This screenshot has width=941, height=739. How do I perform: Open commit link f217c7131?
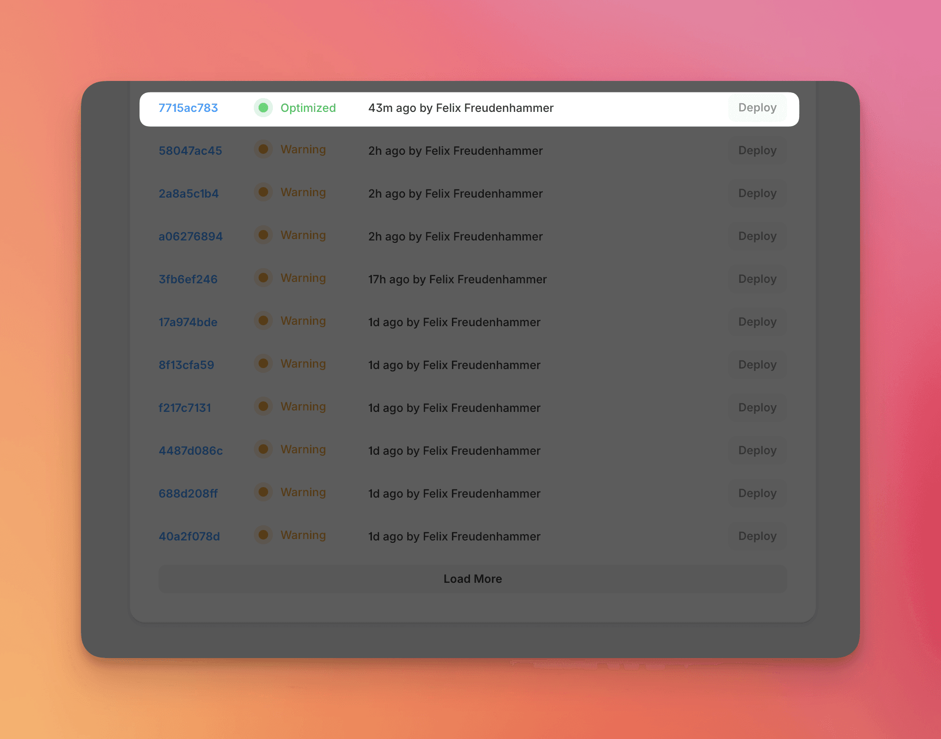185,408
